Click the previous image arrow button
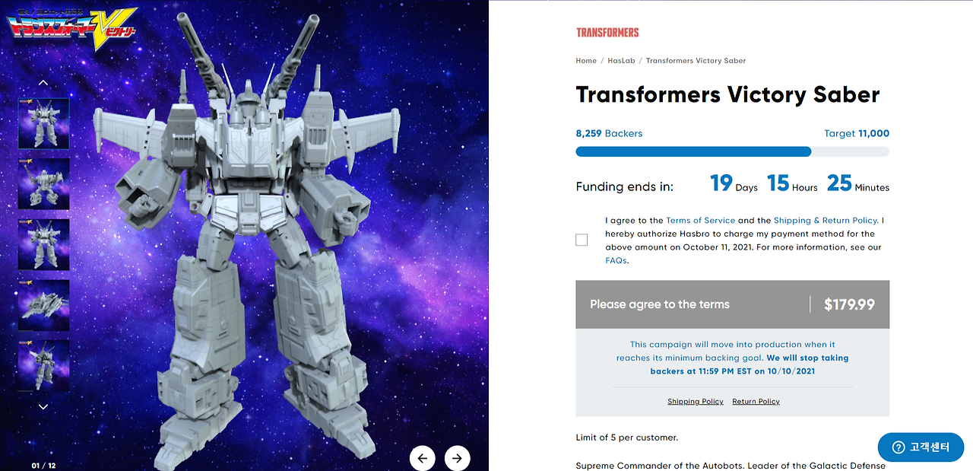Viewport: 973px width, 471px height. (x=423, y=458)
